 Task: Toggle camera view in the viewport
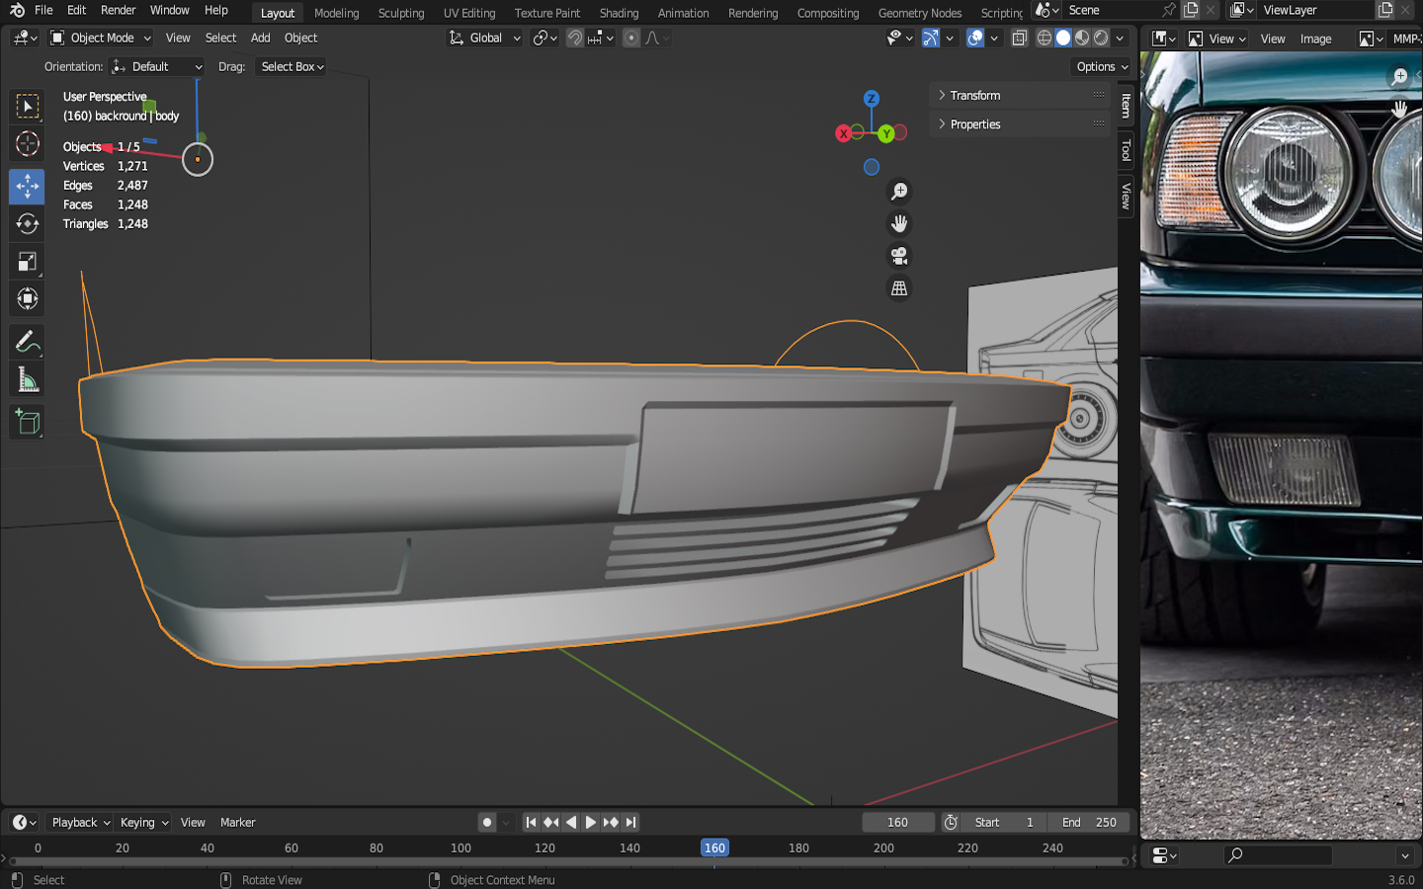[x=899, y=257]
